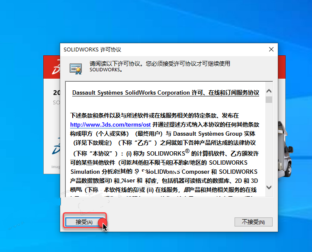Click the instruction text 请阅读以下许可协议

click(116, 64)
